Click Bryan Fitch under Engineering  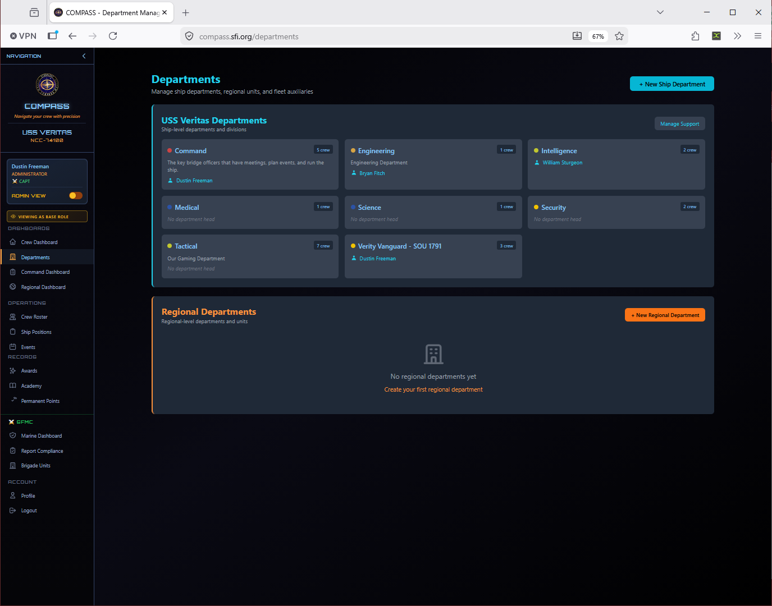[372, 173]
